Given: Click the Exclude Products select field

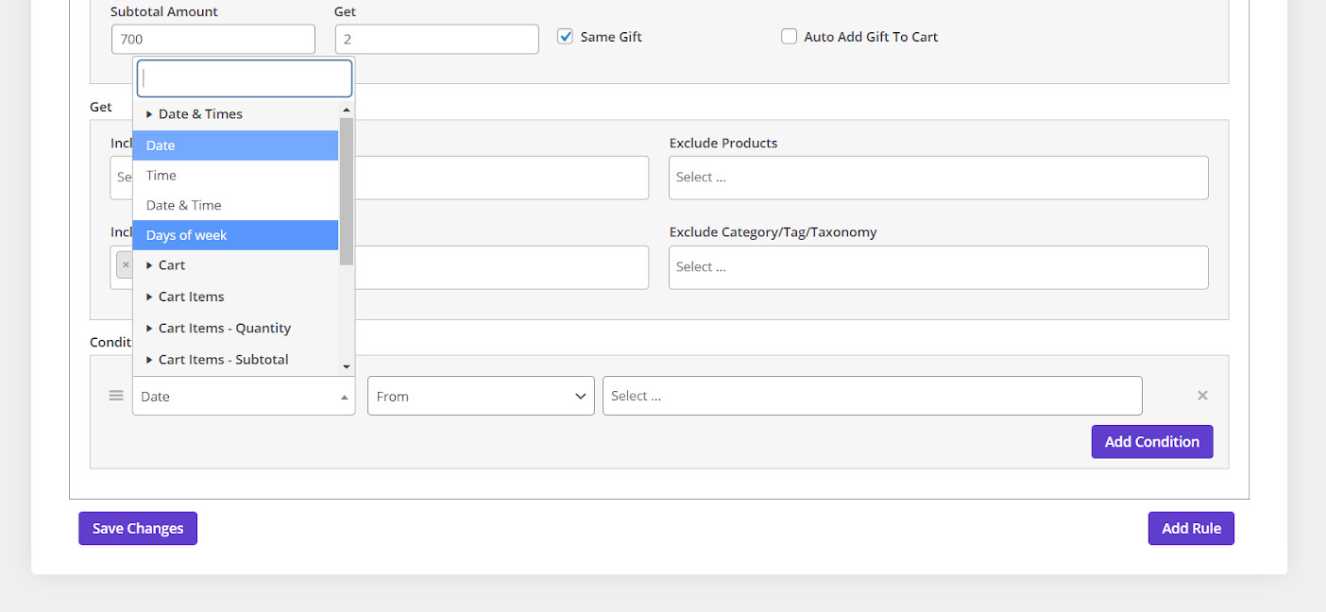Looking at the screenshot, I should (938, 178).
